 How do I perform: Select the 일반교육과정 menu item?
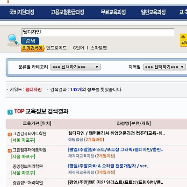click(153, 12)
